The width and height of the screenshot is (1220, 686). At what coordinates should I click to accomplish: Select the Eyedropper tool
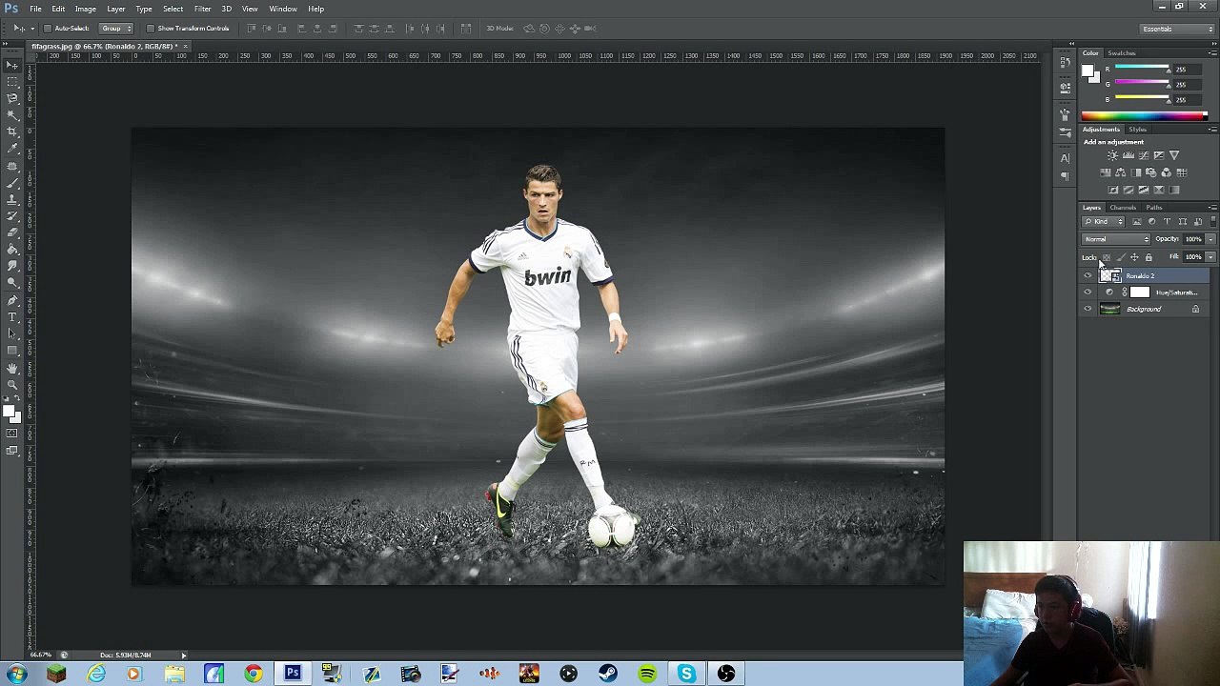click(x=13, y=148)
